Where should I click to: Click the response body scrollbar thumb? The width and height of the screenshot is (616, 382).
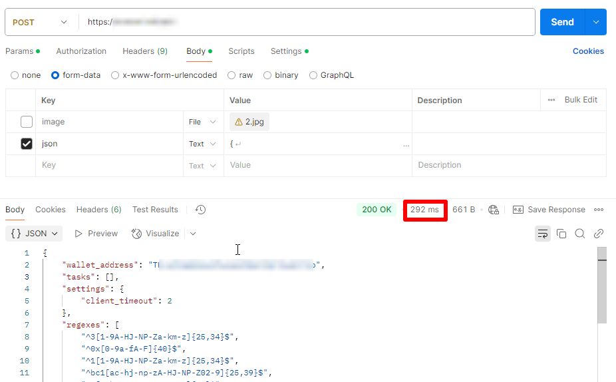[x=602, y=285]
